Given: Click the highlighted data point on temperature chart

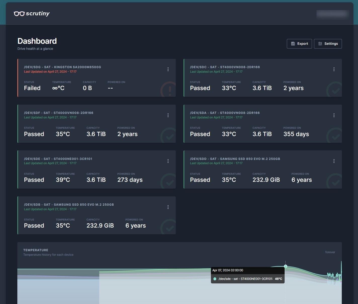Looking at the screenshot, I should (285, 266).
